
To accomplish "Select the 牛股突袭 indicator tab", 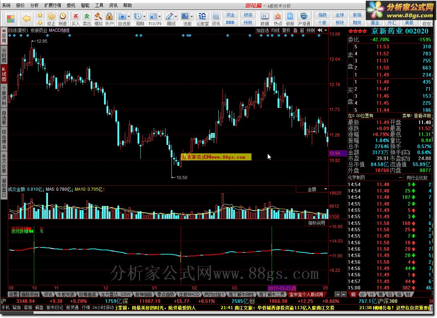I will point(66,294).
